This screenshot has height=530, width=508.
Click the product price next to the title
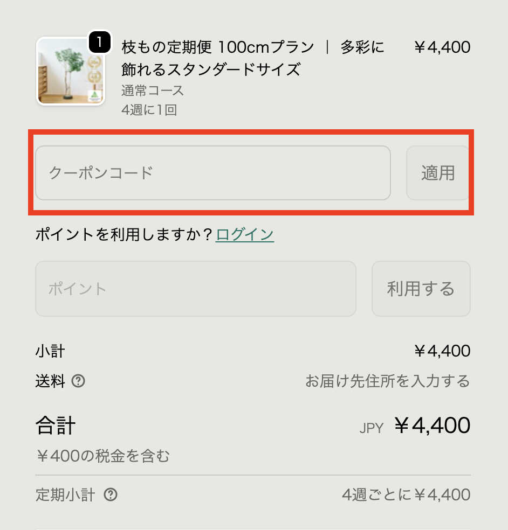[x=442, y=47]
